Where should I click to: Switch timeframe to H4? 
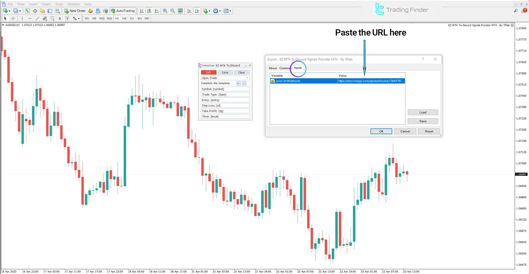point(124,18)
